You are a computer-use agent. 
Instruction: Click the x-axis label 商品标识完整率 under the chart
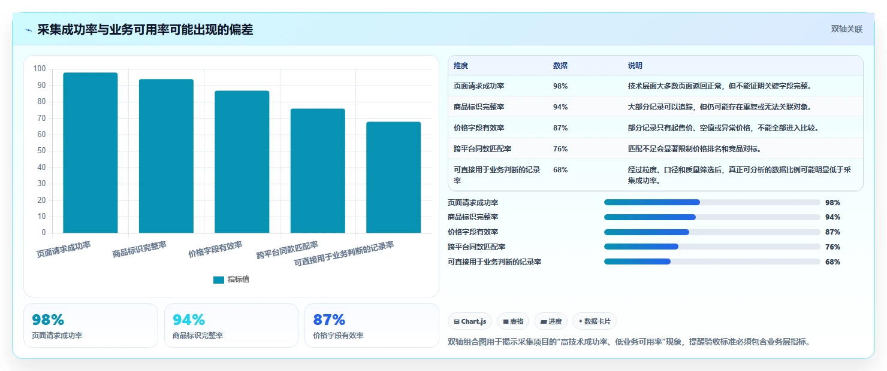point(140,250)
